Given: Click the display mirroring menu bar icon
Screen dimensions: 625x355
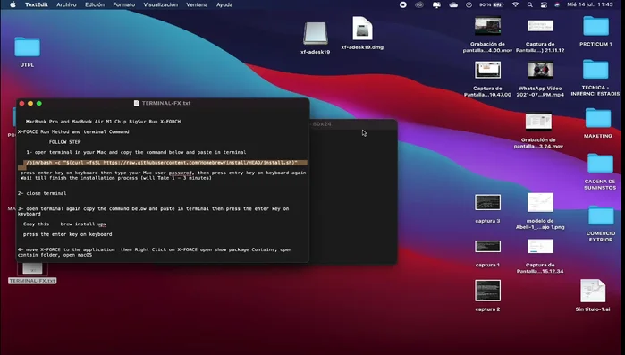Looking at the screenshot, I should (436, 4).
